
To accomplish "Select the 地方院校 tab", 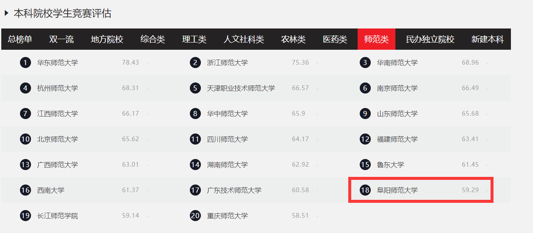I will (107, 40).
